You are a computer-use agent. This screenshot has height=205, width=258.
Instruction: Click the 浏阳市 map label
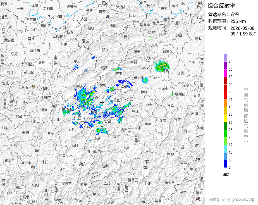click(78, 87)
